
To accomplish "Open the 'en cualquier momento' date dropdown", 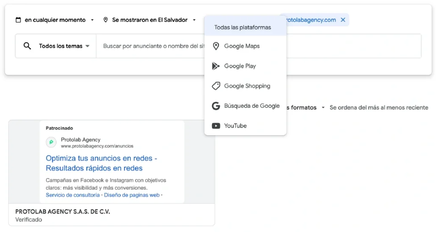I will coord(59,20).
